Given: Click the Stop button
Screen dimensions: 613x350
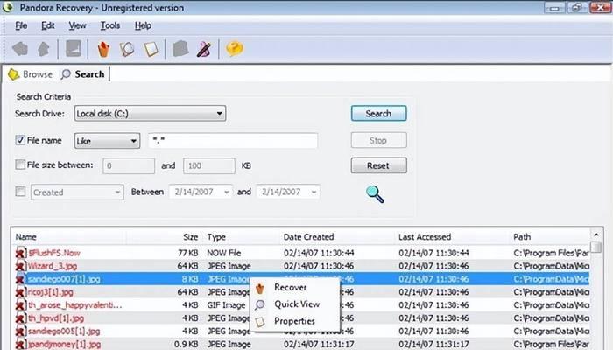Looking at the screenshot, I should [x=379, y=140].
